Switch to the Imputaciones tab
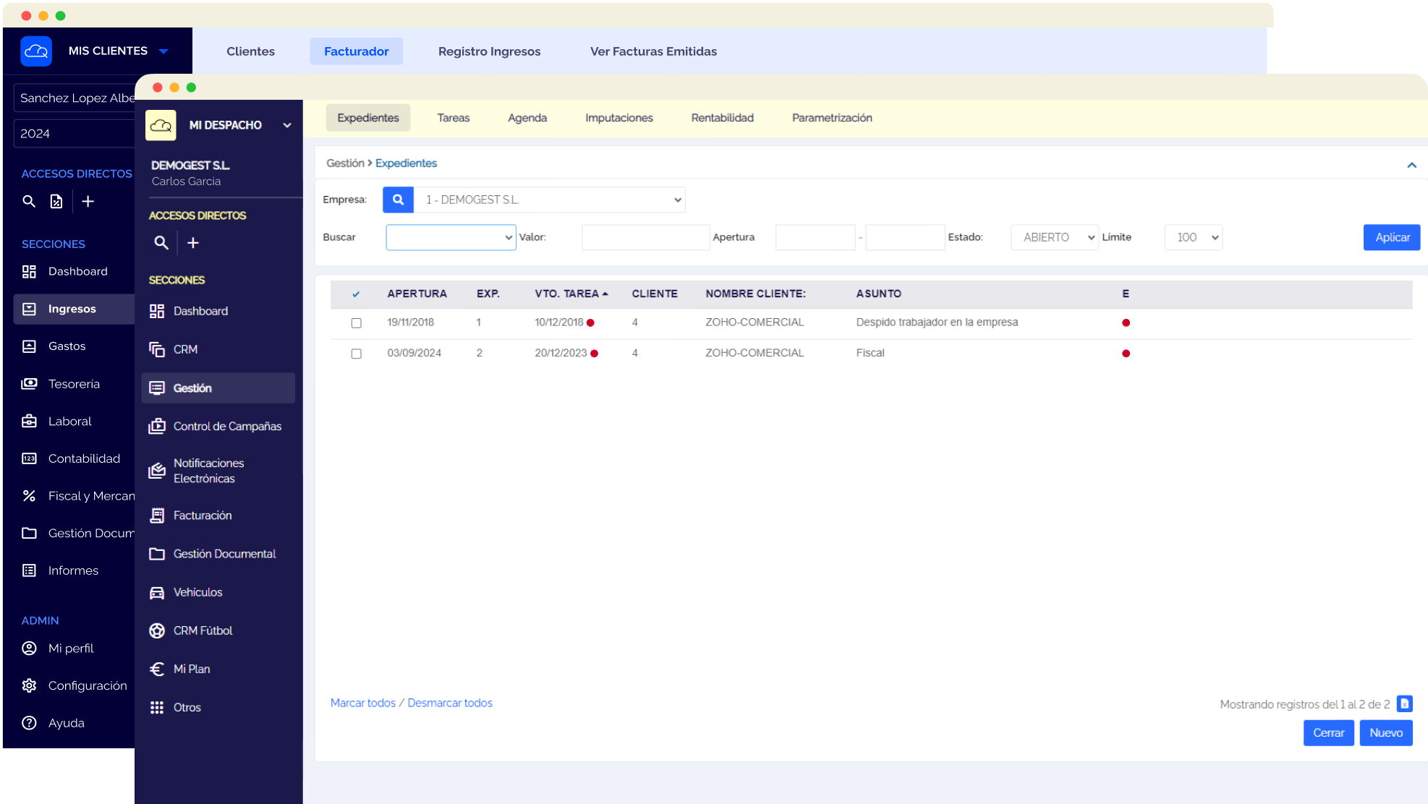Viewport: 1428px width, 804px height. [x=619, y=118]
